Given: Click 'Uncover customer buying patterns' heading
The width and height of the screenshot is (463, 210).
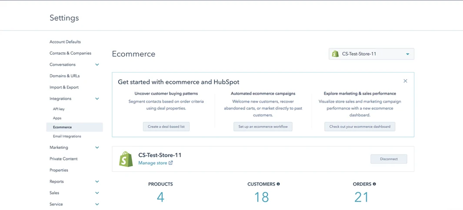Looking at the screenshot, I should (166, 94).
